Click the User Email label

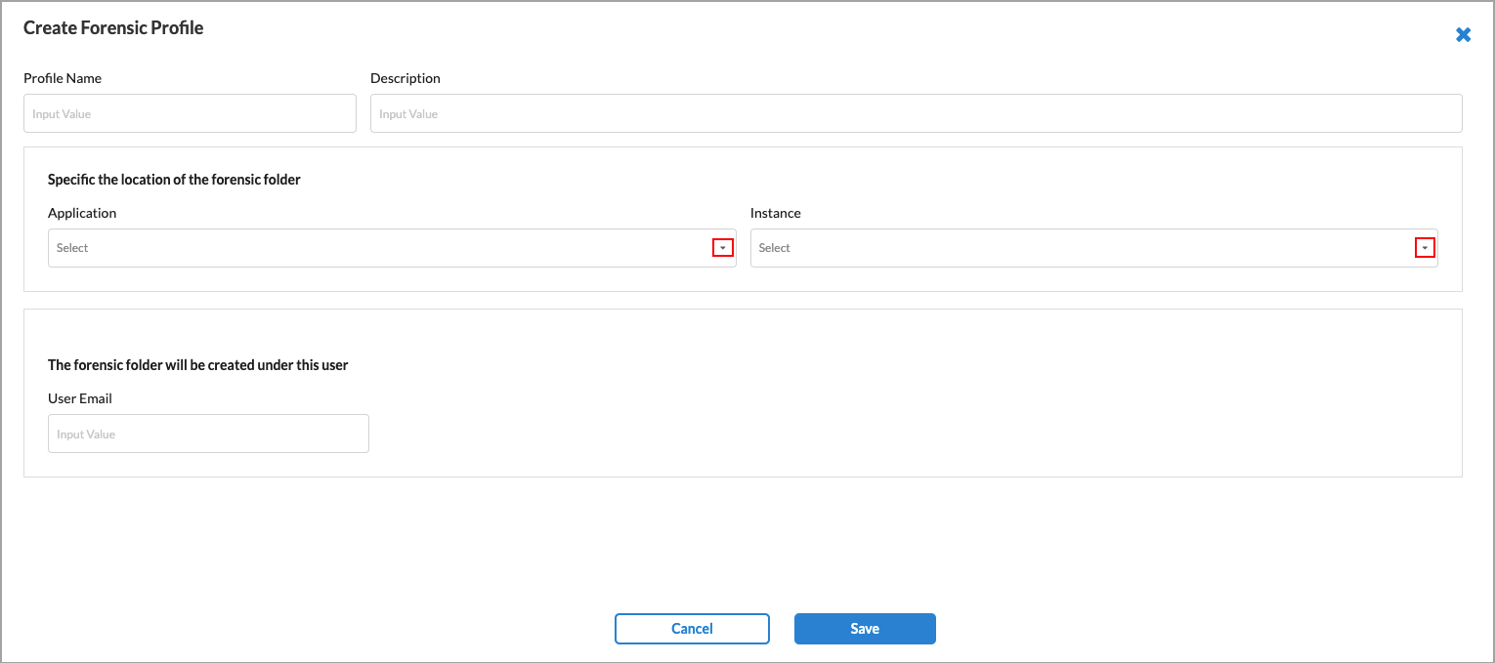tap(80, 398)
